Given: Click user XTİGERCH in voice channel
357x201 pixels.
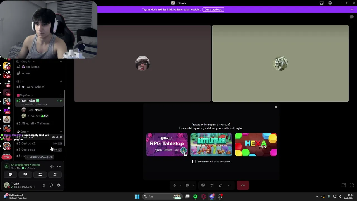Looking at the screenshot, I should (x=33, y=116).
